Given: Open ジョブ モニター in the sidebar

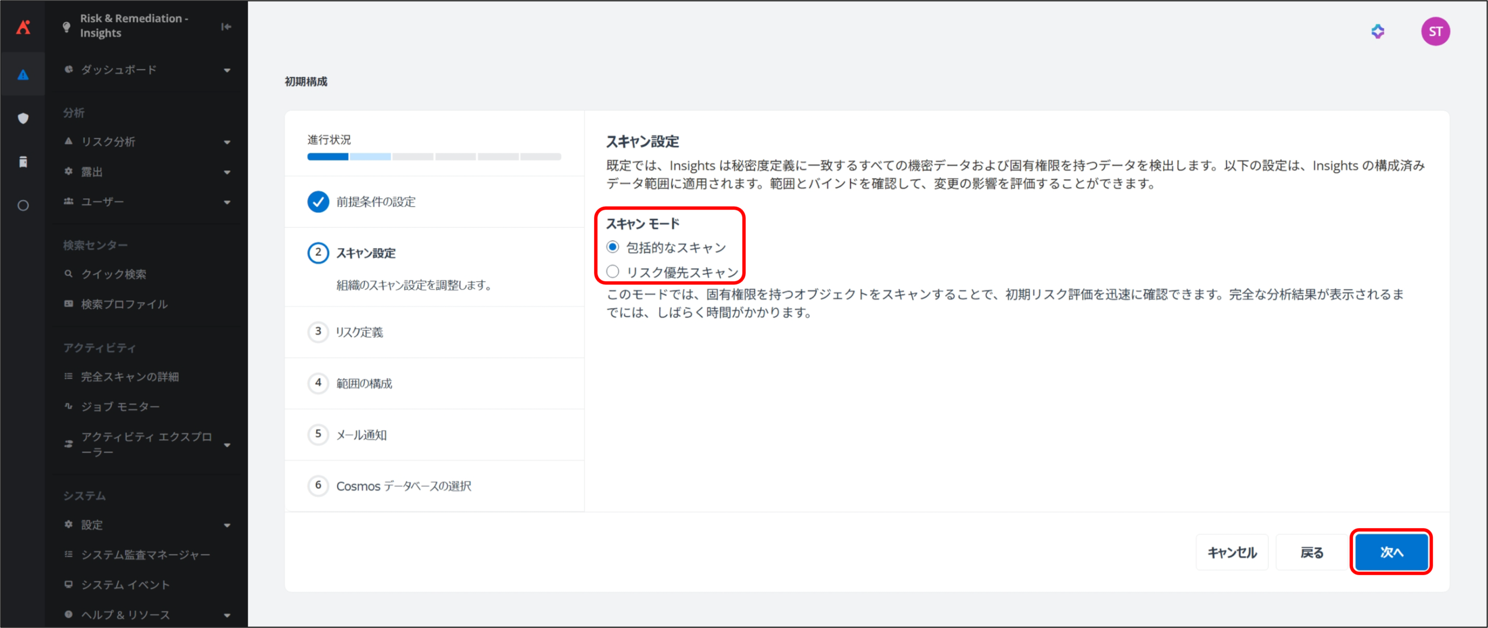Looking at the screenshot, I should point(120,407).
